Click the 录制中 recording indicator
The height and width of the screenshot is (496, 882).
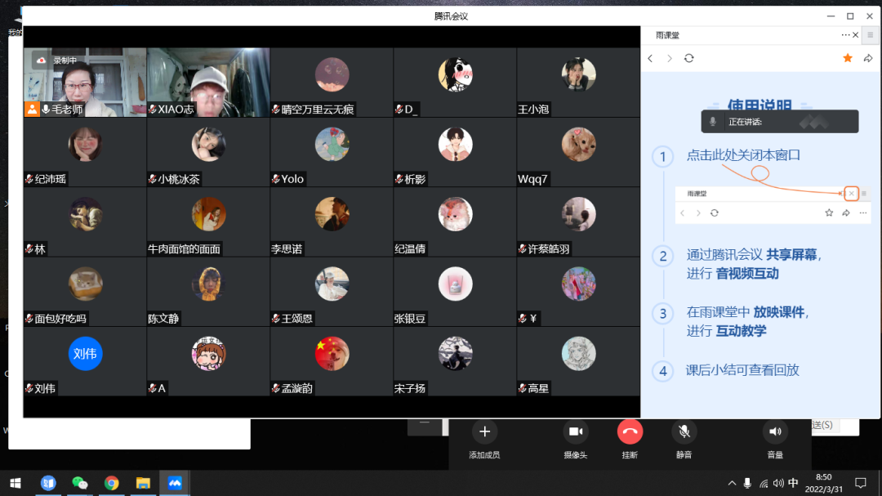point(56,60)
